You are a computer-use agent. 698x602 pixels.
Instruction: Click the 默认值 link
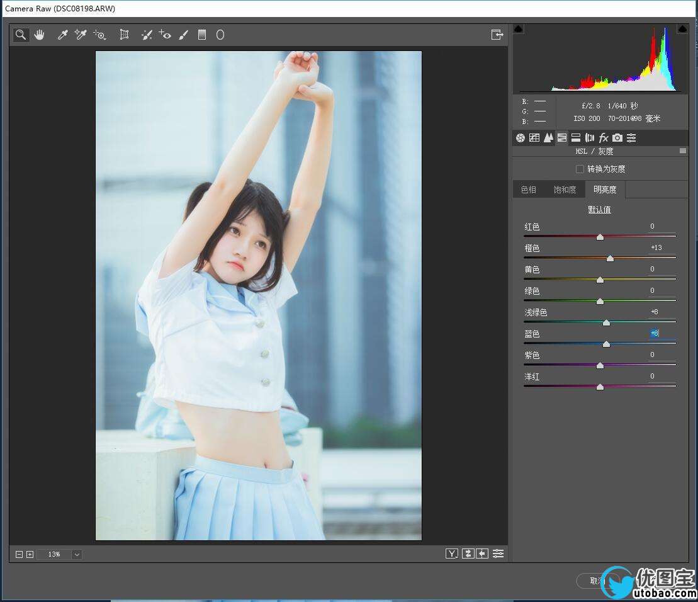(599, 210)
